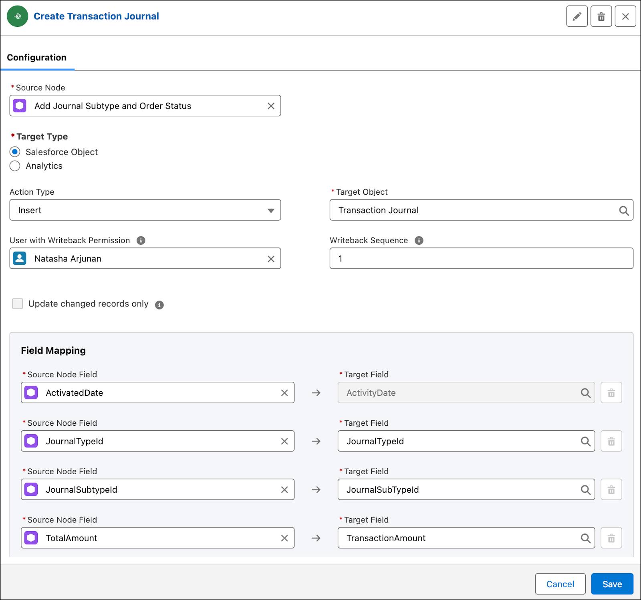
Task: Click the info icon beside Update changed records only
Action: coord(159,304)
